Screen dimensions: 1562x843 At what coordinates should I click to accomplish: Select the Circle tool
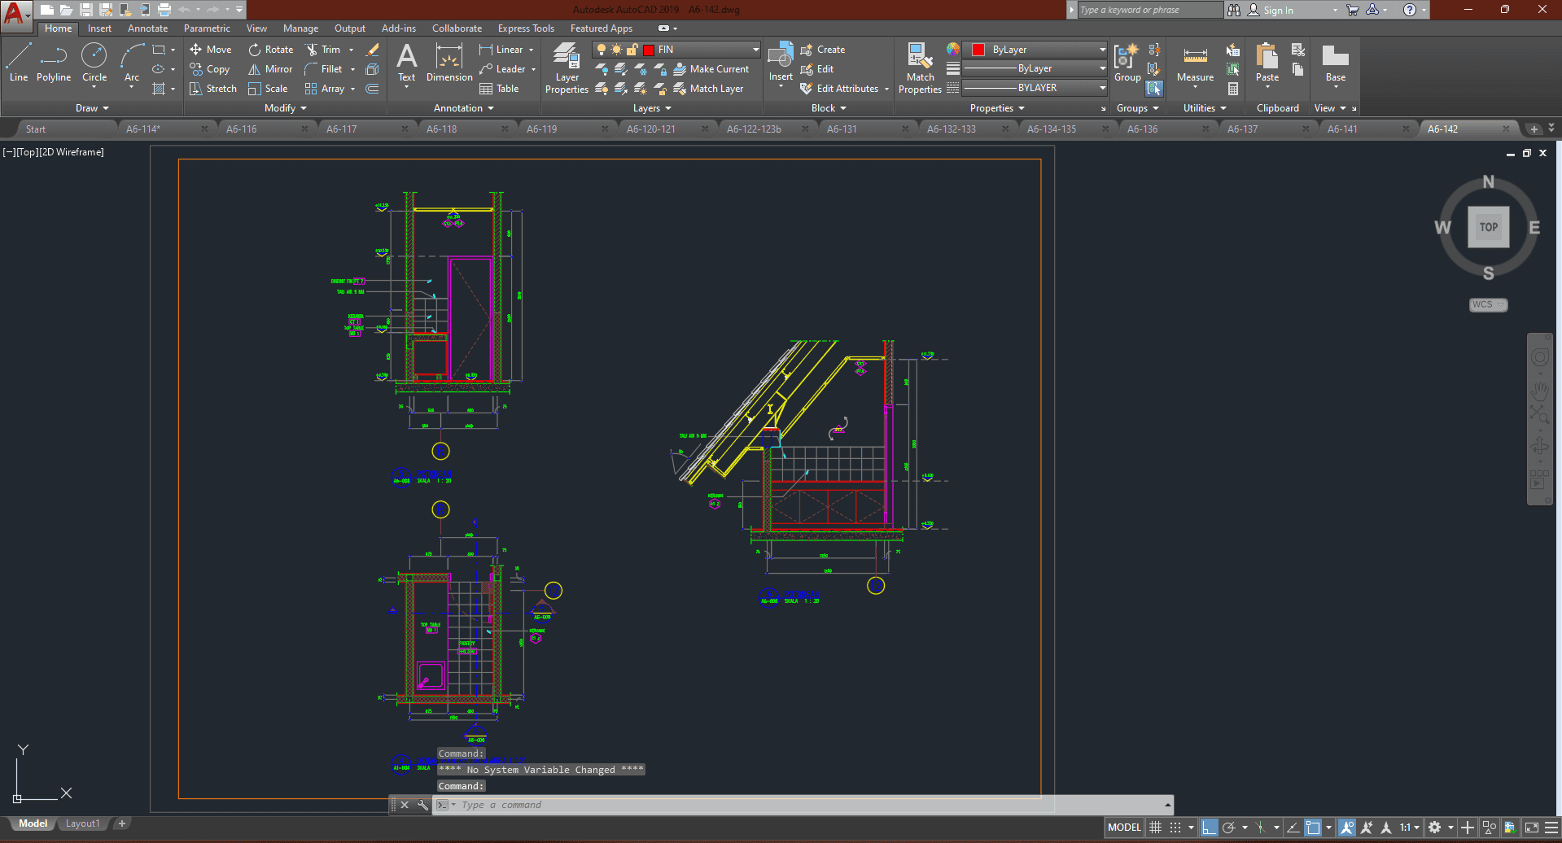[94, 63]
